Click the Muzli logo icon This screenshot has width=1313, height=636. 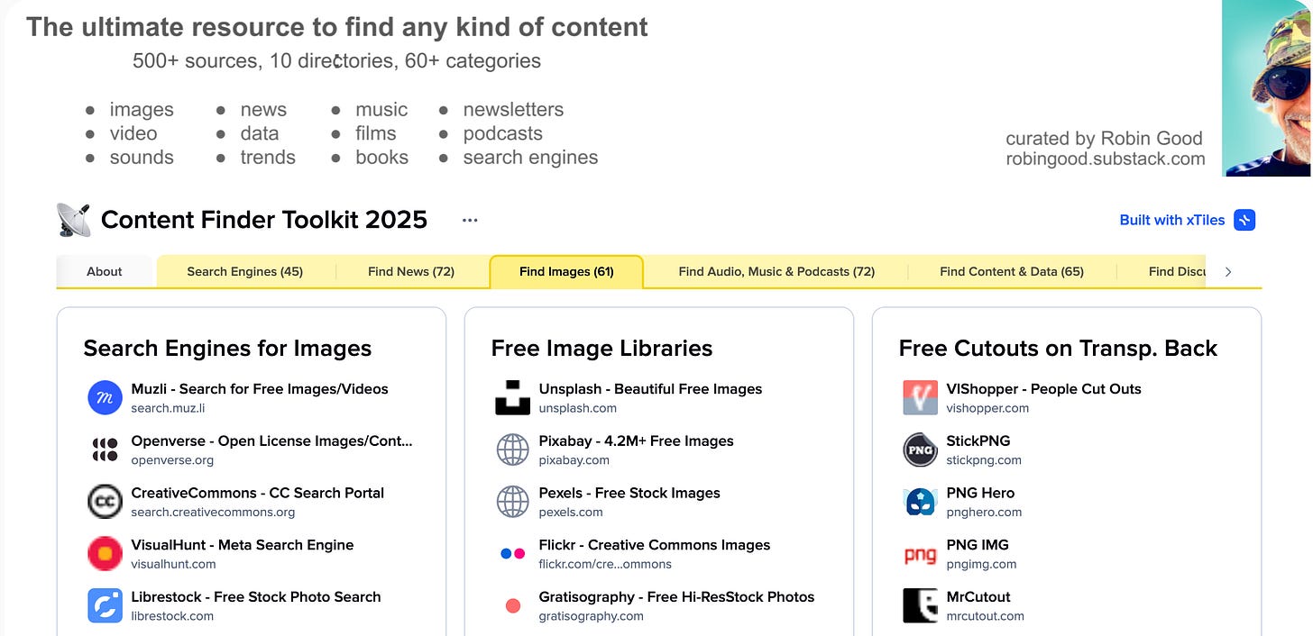[x=105, y=397]
